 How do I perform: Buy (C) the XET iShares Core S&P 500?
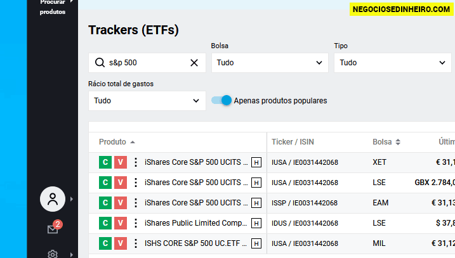point(105,162)
